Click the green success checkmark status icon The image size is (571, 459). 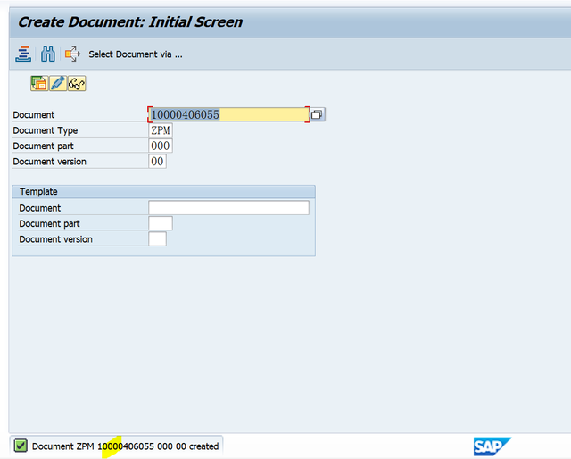coord(21,446)
